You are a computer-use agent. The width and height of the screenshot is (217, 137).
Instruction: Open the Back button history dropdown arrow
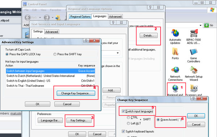click(40, 17)
